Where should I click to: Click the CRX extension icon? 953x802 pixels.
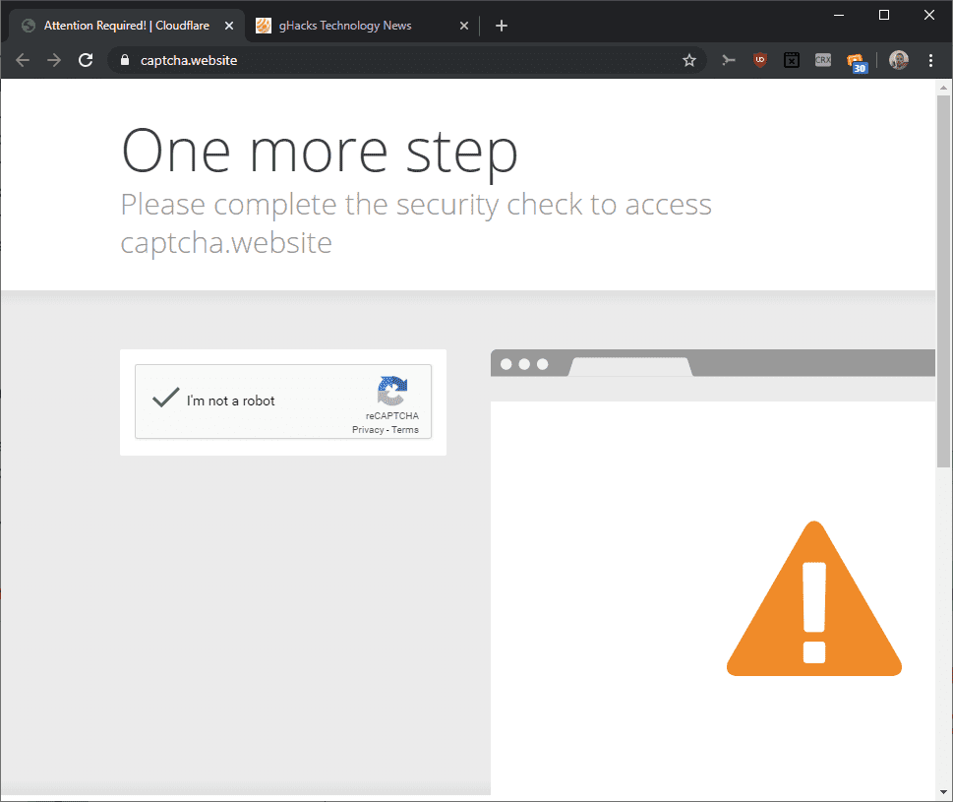(x=823, y=60)
